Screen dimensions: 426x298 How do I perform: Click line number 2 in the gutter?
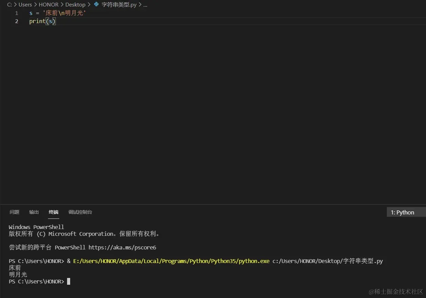[x=16, y=21]
